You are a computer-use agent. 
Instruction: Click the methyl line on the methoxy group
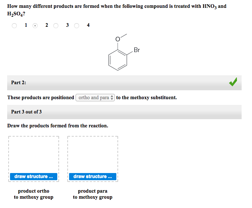(123, 36)
